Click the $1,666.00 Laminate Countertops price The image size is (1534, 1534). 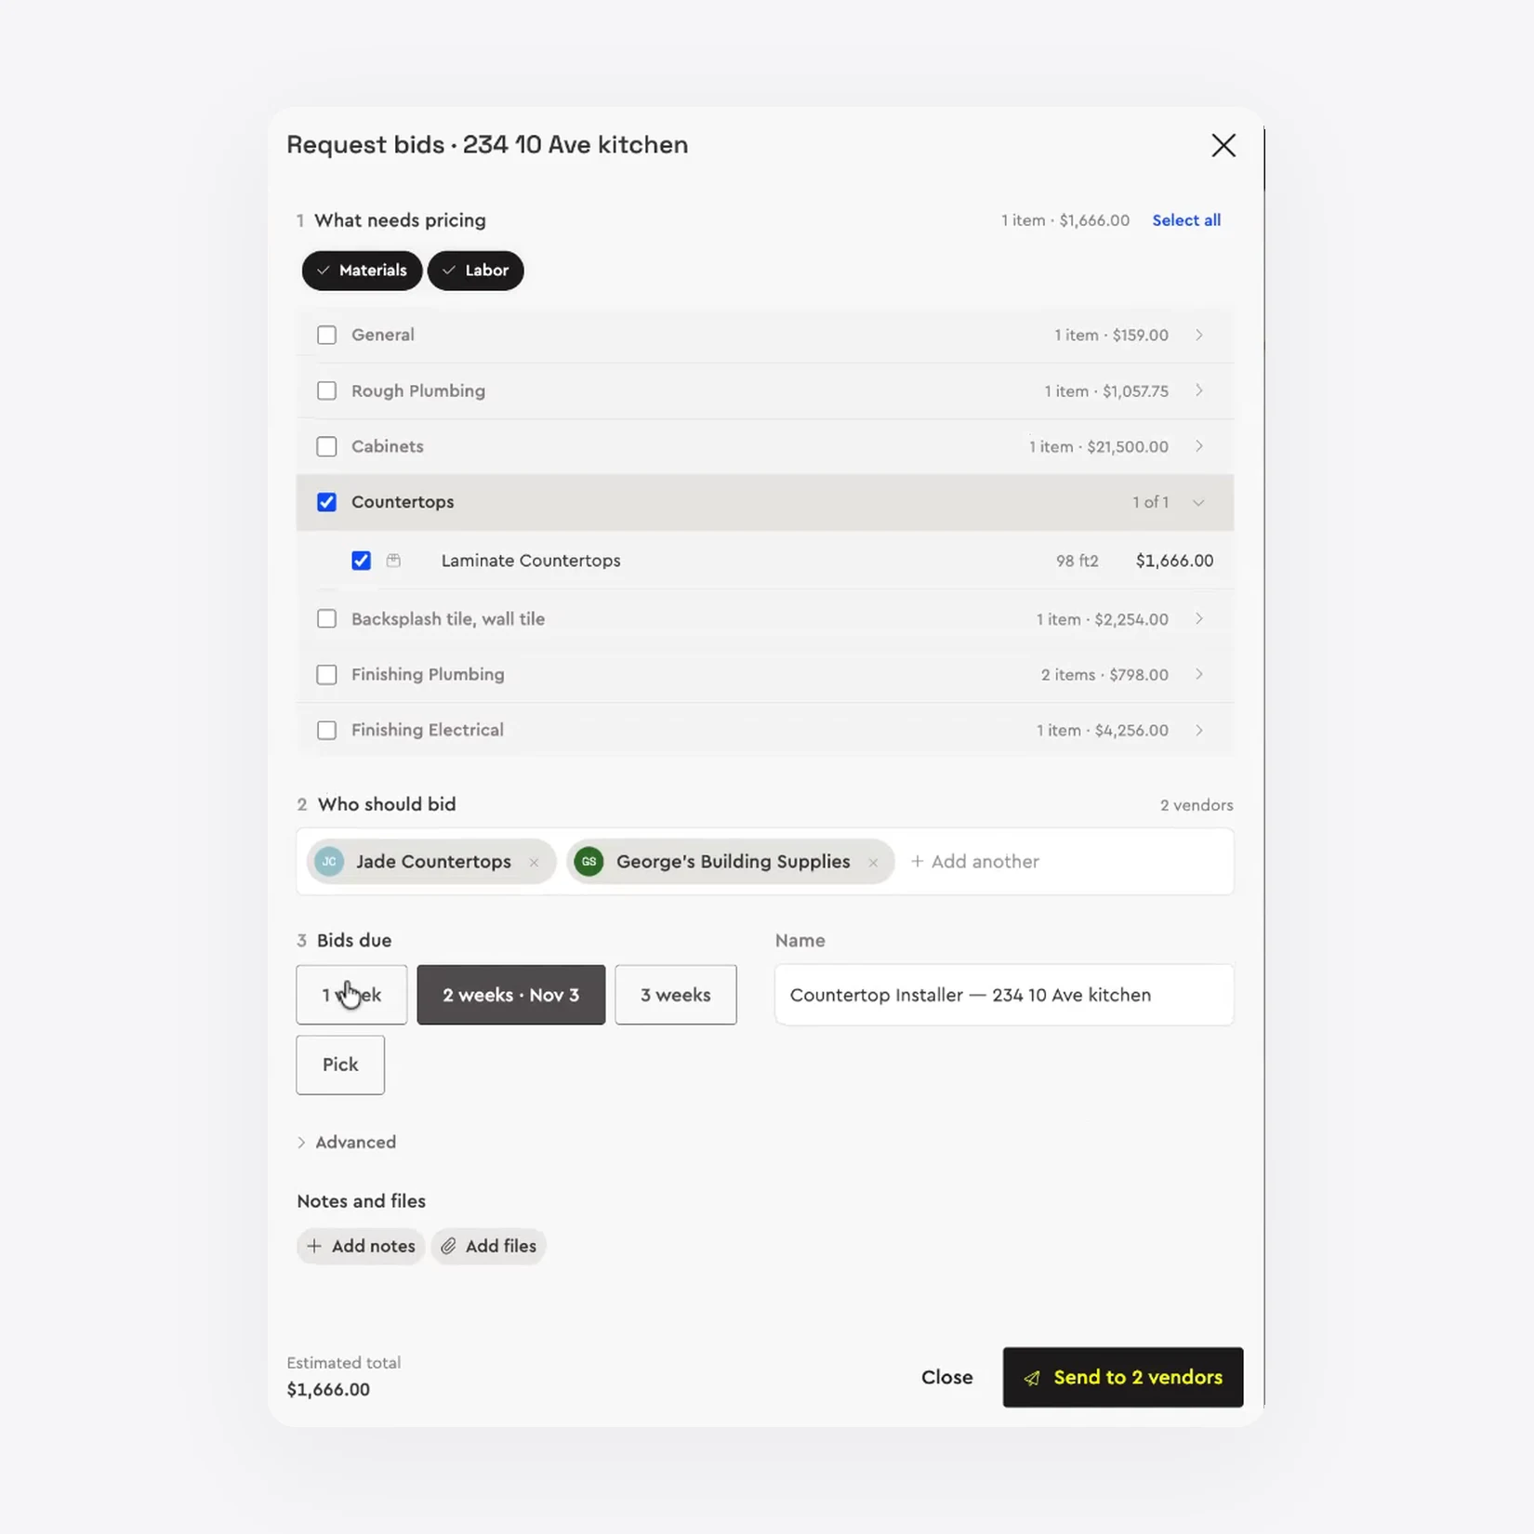pyautogui.click(x=1174, y=561)
